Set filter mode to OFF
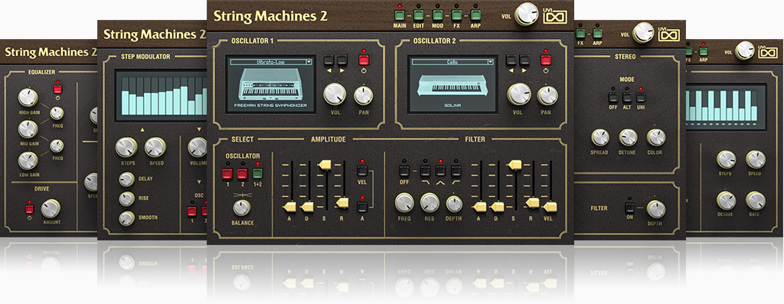Viewport: 784px width, 304px height. (x=404, y=171)
